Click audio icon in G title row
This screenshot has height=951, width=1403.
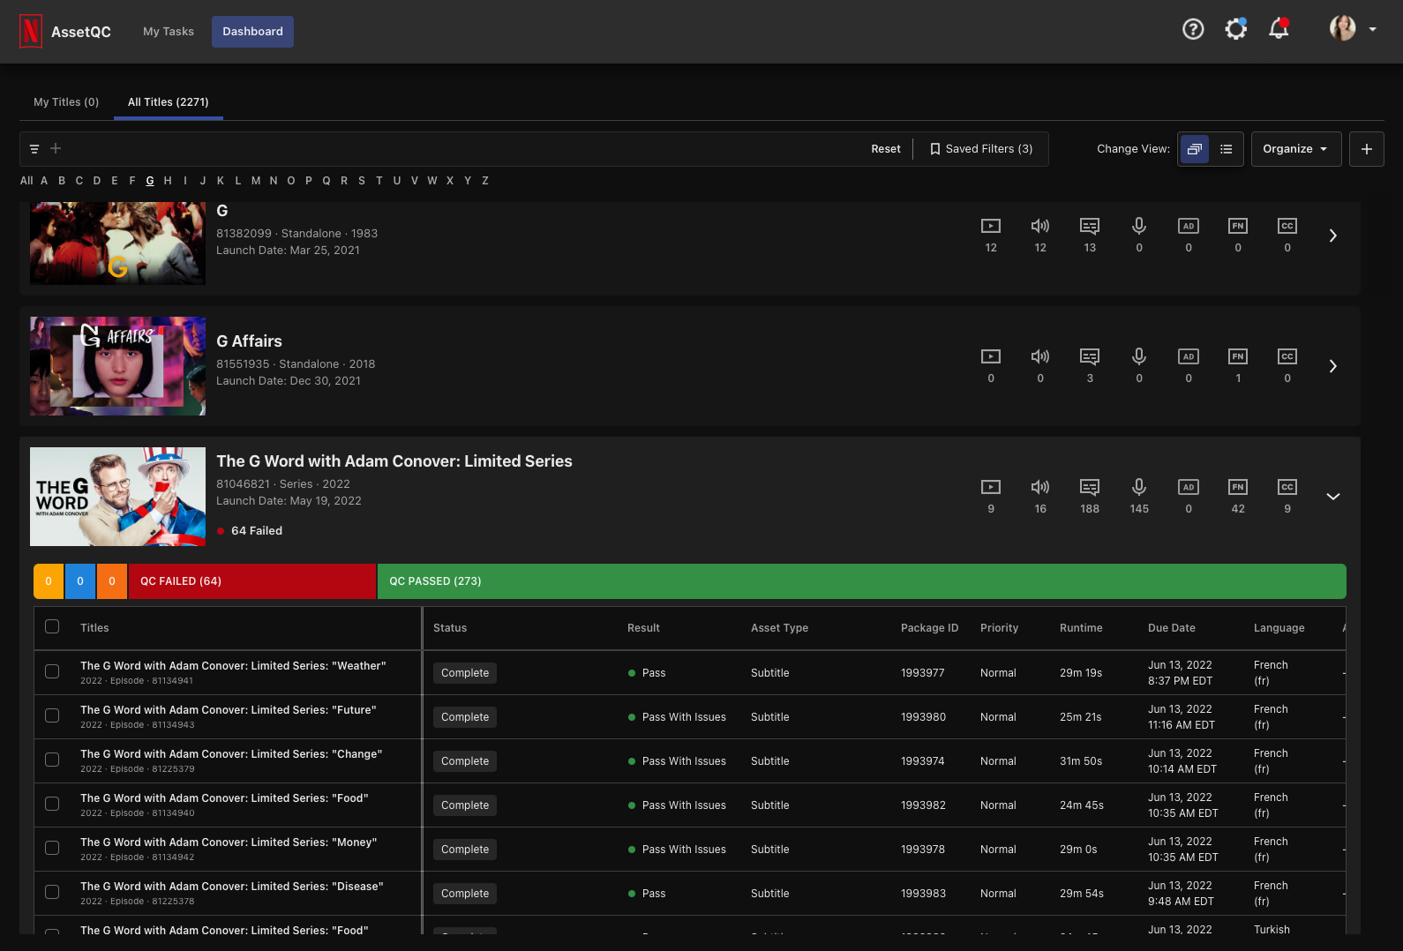1040,226
